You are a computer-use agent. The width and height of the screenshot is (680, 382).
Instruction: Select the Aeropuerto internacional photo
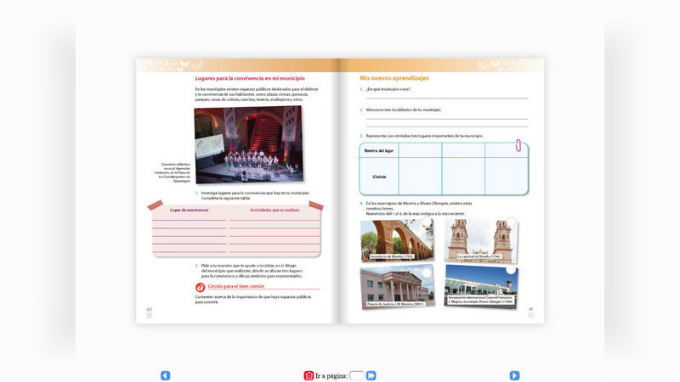point(481,286)
